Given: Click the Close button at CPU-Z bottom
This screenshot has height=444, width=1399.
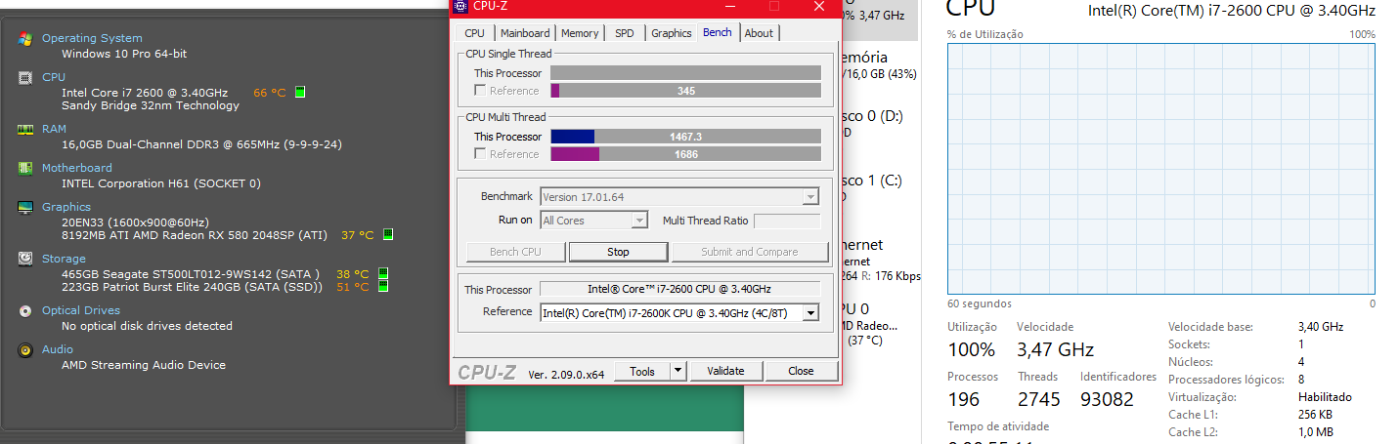Looking at the screenshot, I should (x=802, y=371).
